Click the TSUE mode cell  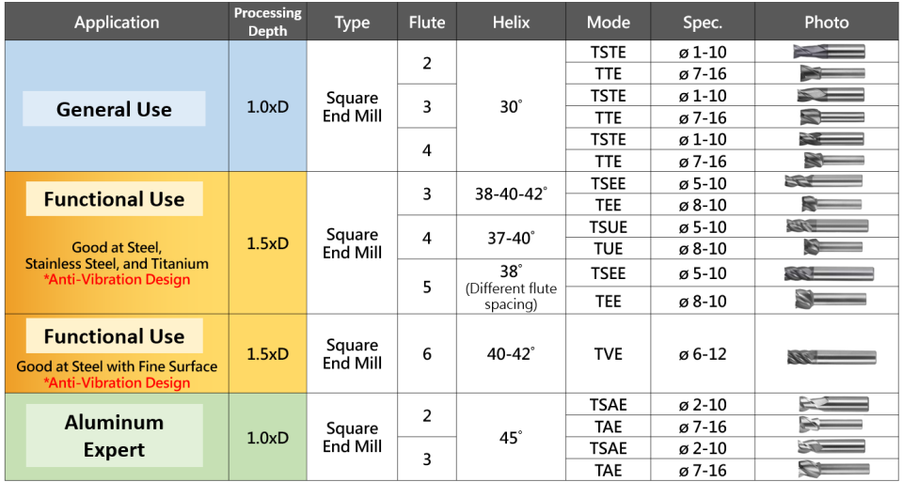[x=607, y=226]
